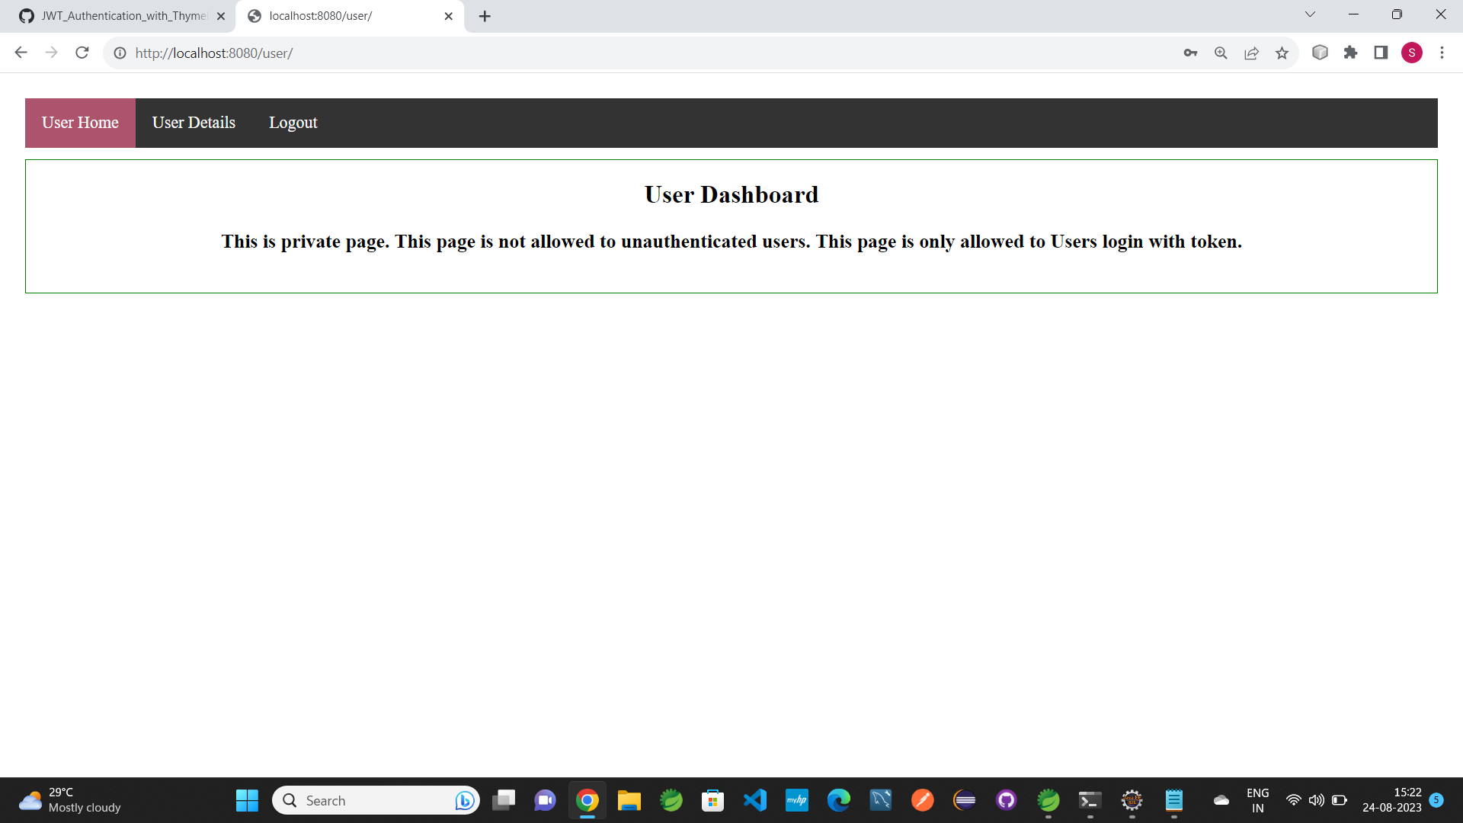Click the saved passwords key icon
1463x823 pixels.
point(1190,53)
